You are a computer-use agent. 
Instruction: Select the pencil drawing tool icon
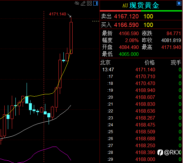point(83,3)
